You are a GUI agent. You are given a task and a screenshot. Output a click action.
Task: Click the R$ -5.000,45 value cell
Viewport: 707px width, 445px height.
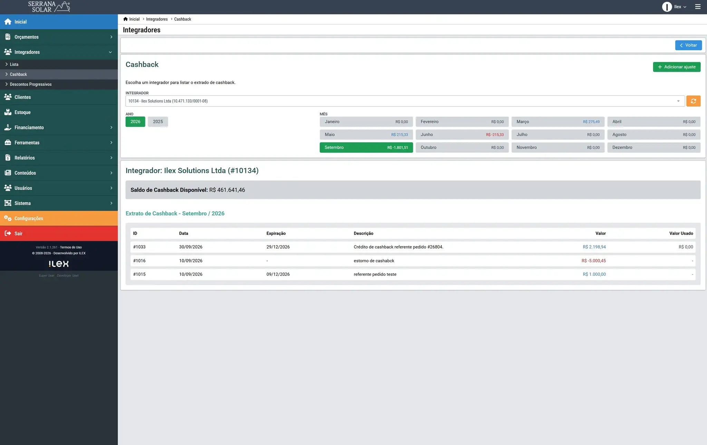point(593,261)
